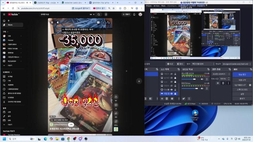Screen dimensions: 253x142
Task: Toggle visibility eye of game capture source
Action: (172, 93)
